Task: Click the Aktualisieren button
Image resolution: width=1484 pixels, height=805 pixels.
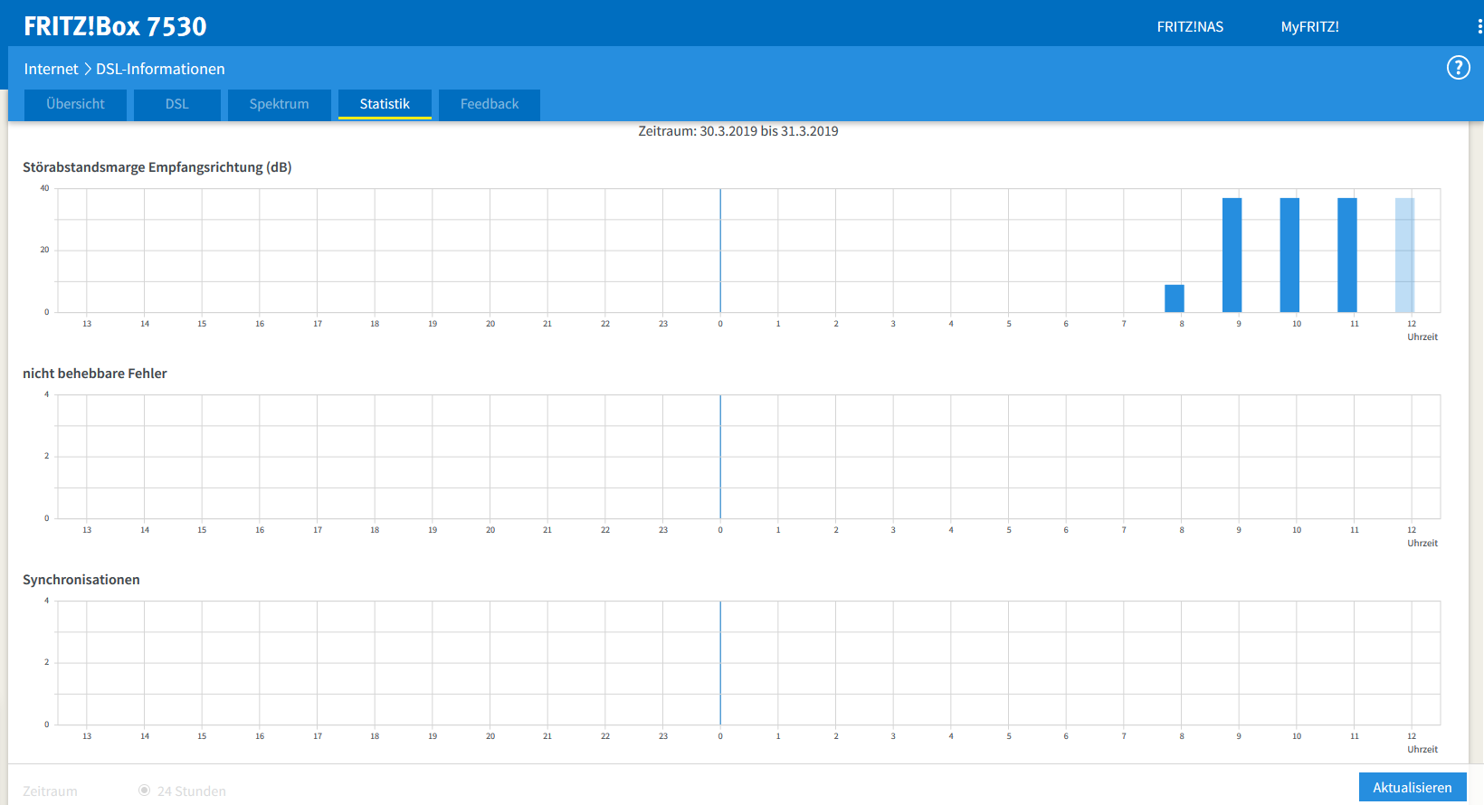Action: coord(1412,787)
